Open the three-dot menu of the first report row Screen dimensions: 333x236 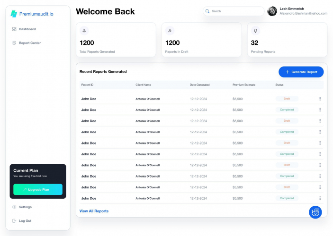click(x=320, y=99)
